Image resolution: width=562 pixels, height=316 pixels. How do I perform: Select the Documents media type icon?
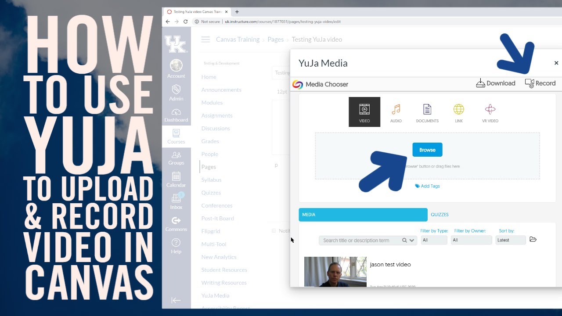click(x=427, y=113)
